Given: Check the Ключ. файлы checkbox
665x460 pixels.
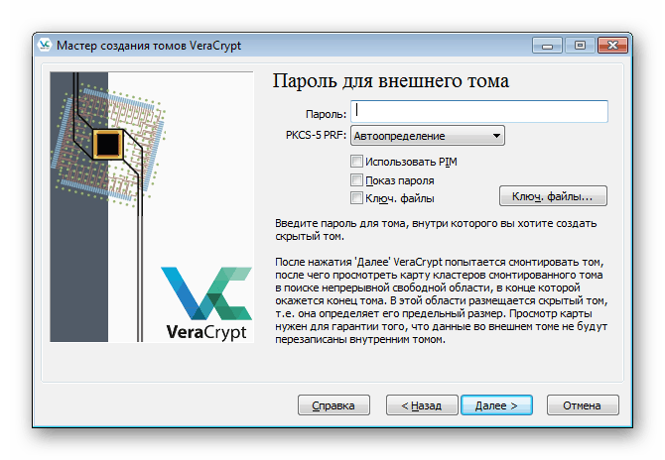Looking at the screenshot, I should [x=356, y=198].
